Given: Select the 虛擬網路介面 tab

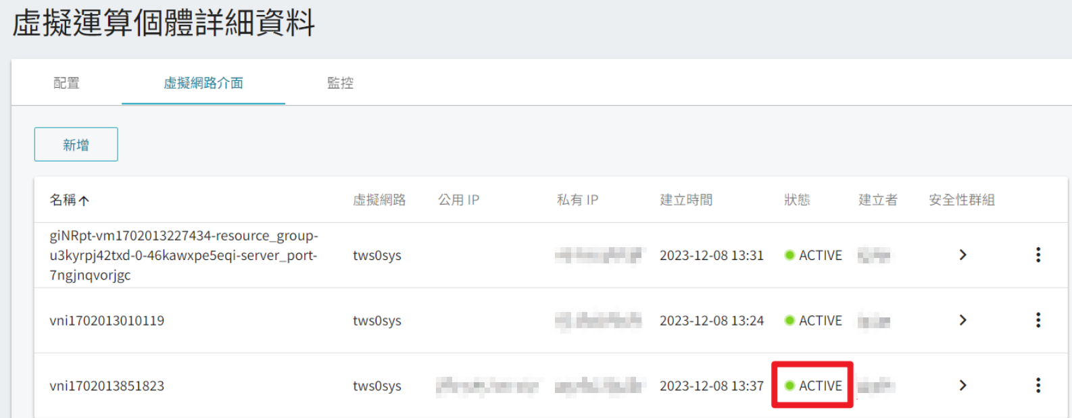Looking at the screenshot, I should (x=203, y=83).
